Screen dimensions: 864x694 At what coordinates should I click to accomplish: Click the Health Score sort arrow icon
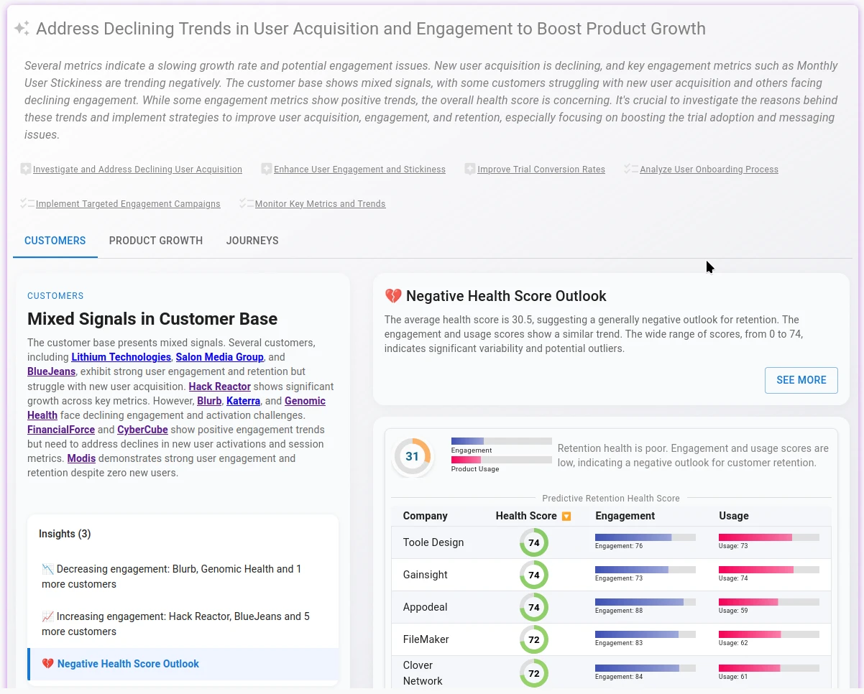pyautogui.click(x=566, y=516)
